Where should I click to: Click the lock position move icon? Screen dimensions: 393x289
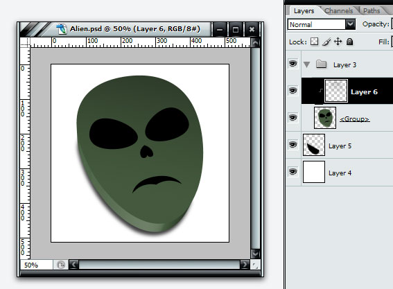338,42
